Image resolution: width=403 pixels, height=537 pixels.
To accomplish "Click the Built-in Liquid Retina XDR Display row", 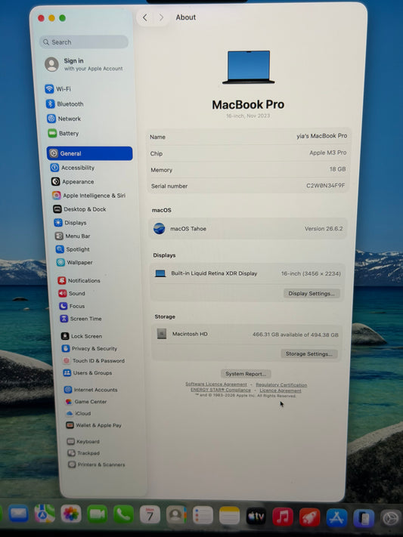I will point(247,273).
